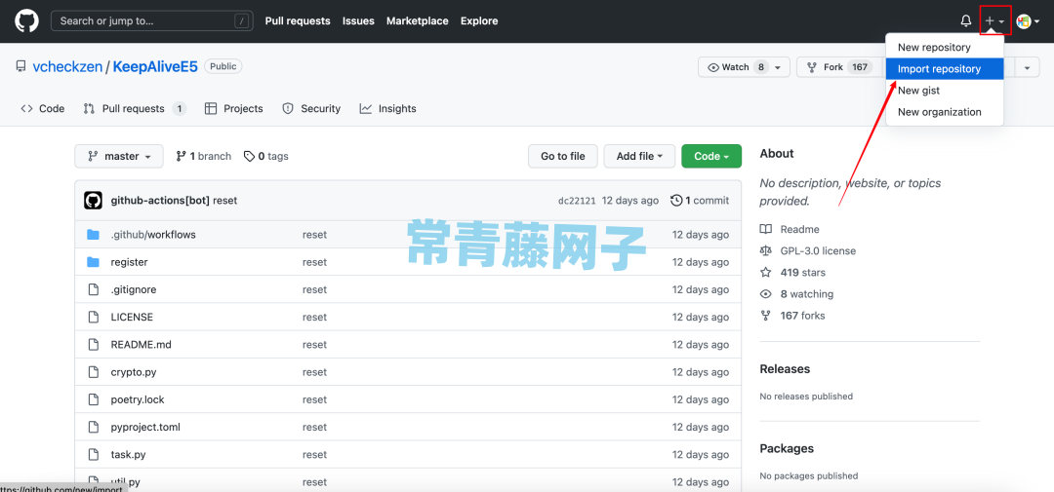This screenshot has height=492, width=1054.
Task: Click the LICENSE file icon
Action: (x=94, y=318)
